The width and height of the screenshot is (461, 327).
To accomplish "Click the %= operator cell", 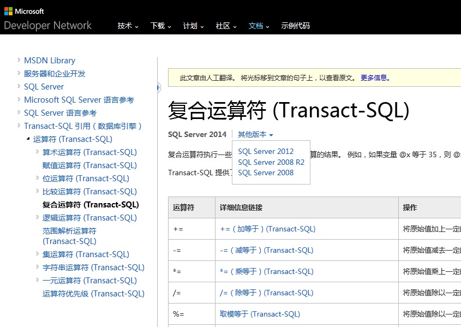I will pyautogui.click(x=191, y=314).
